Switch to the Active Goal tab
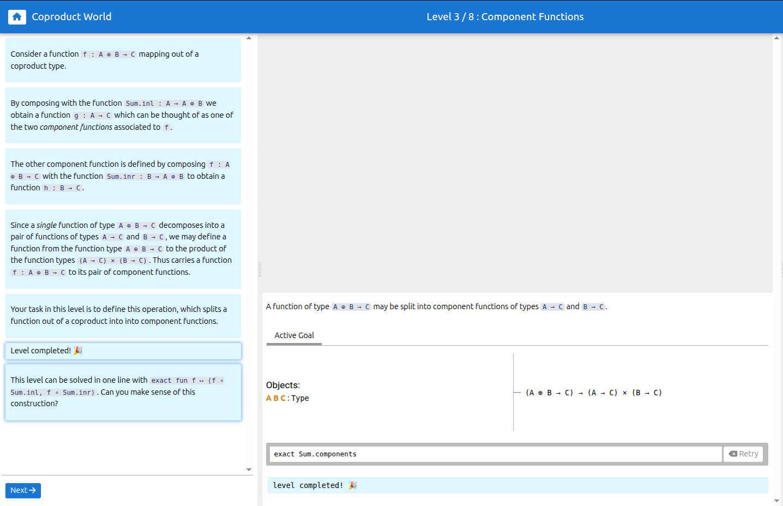The image size is (783, 506). click(294, 335)
